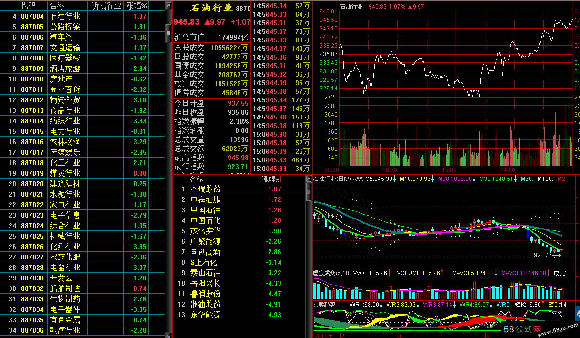The height and width of the screenshot is (338, 580).
Task: Select 水泥行业 industry row
Action: (82, 194)
